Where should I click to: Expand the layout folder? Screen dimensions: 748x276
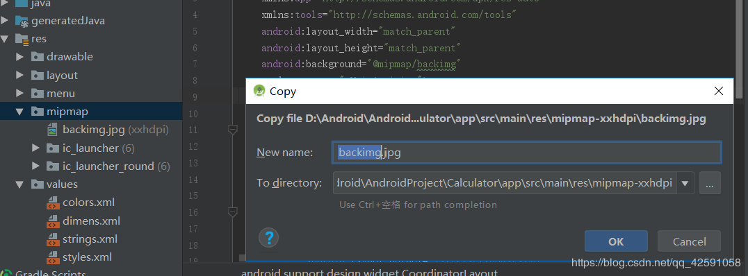pos(20,75)
